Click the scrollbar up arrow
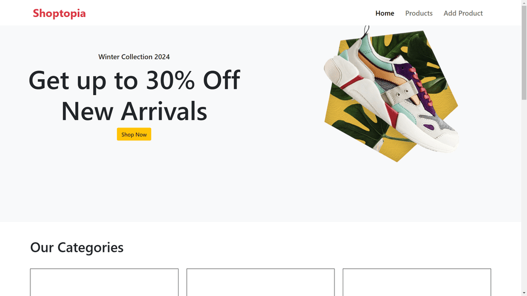The width and height of the screenshot is (527, 296). (524, 3)
